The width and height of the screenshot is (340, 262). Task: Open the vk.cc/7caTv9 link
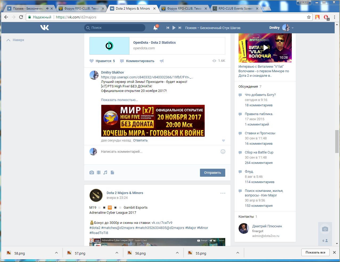162,223
